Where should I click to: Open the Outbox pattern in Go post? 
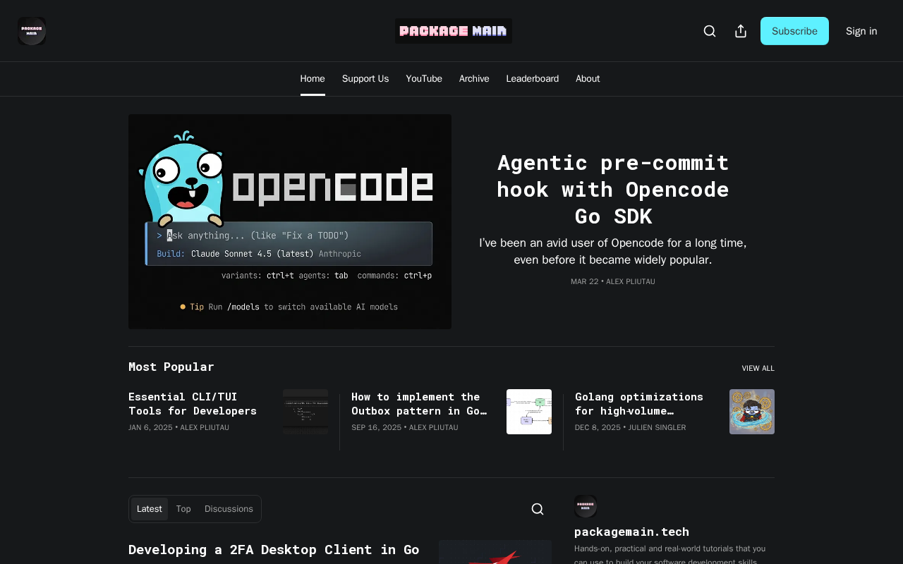(x=419, y=403)
